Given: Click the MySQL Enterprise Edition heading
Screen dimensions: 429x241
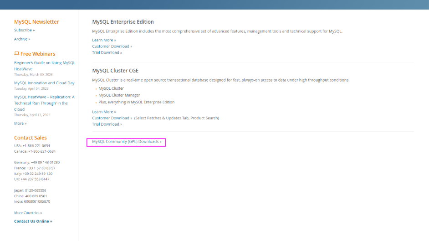Looking at the screenshot, I should [123, 22].
